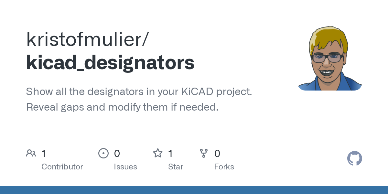The height and width of the screenshot is (194, 388).
Task: Click the forks count zero above Forks
Action: pos(217,154)
